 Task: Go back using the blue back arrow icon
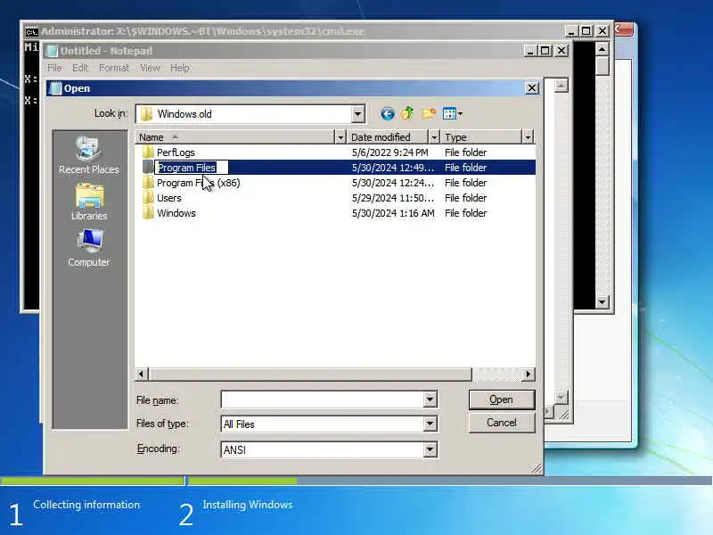click(x=387, y=114)
